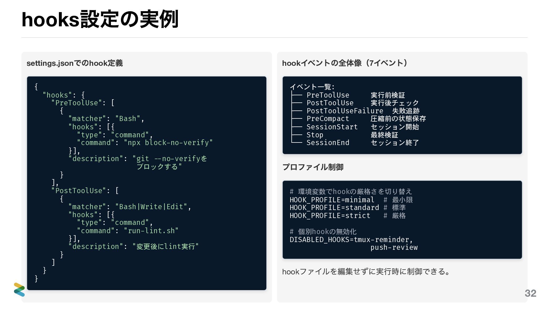
Task: Click the slide title hooks設定の実例
Action: (100, 19)
